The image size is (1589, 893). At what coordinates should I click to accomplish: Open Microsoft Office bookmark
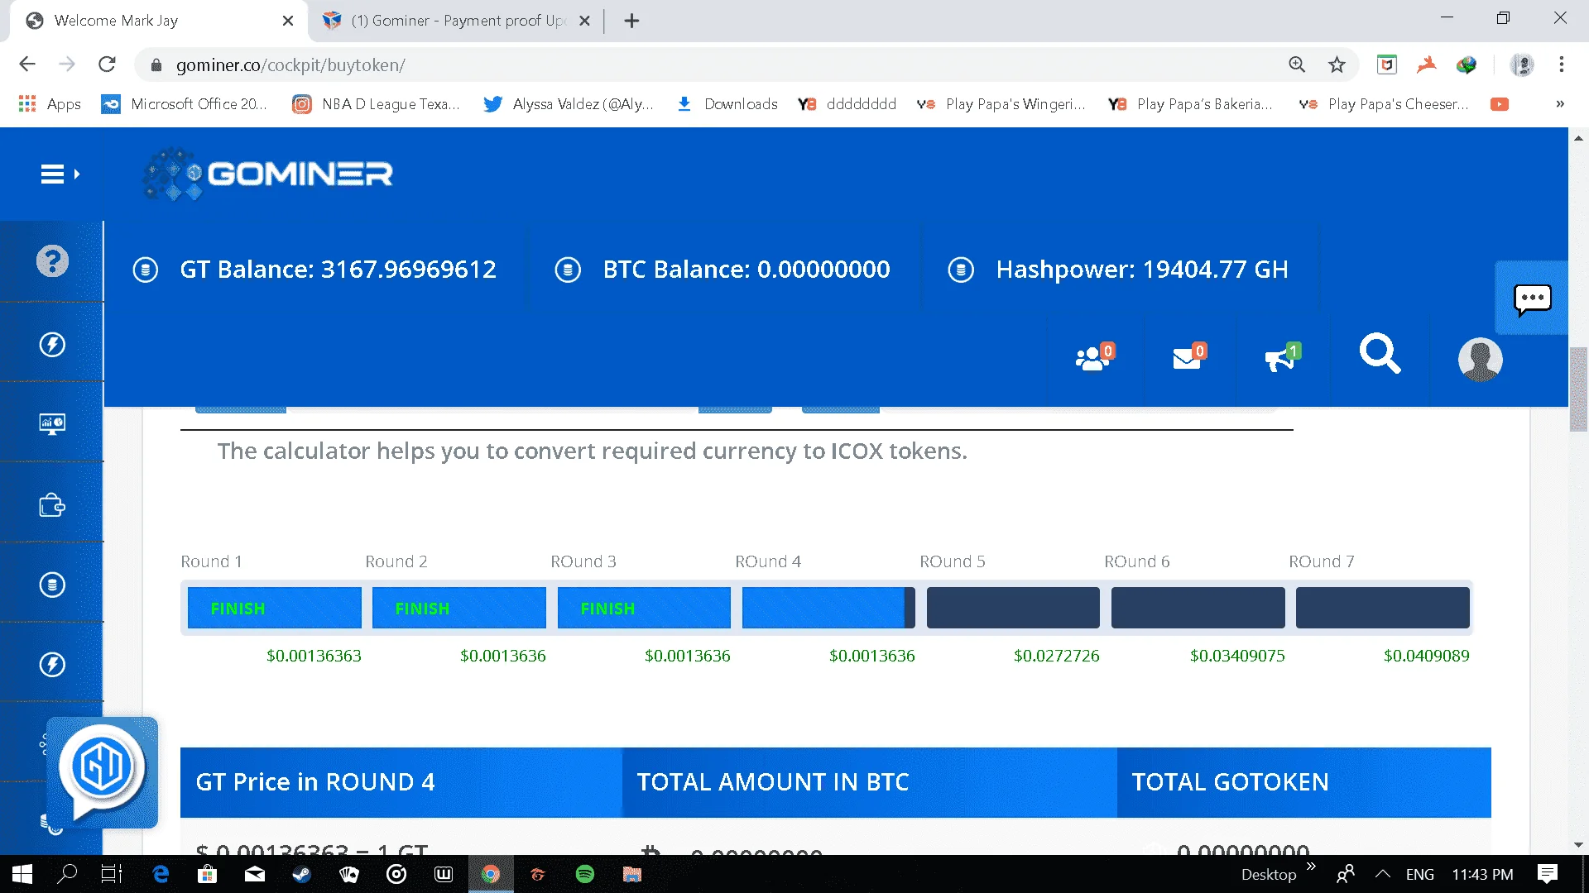click(184, 104)
